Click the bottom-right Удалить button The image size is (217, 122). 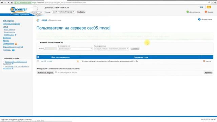[x=208, y=73]
